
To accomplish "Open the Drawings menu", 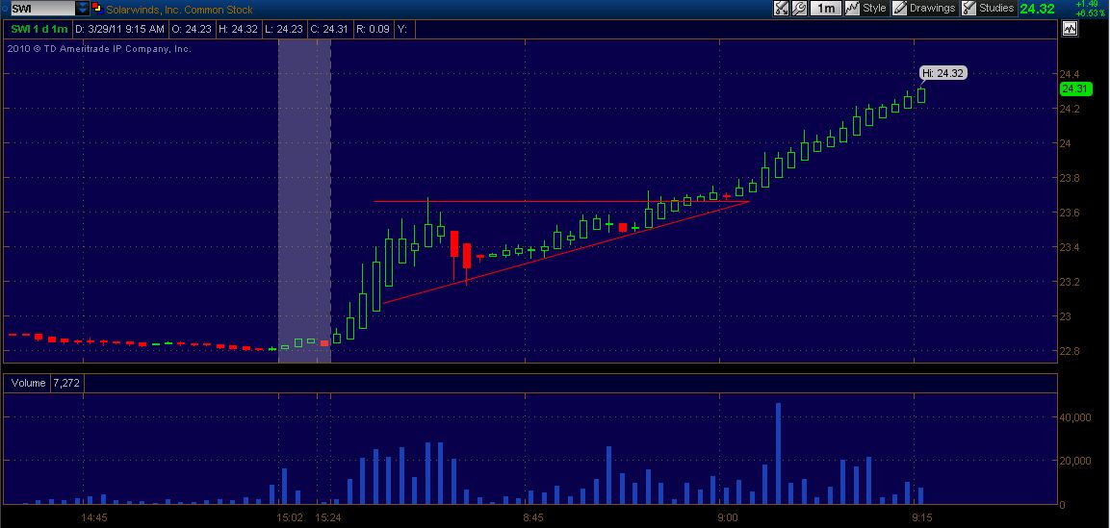I will point(924,9).
